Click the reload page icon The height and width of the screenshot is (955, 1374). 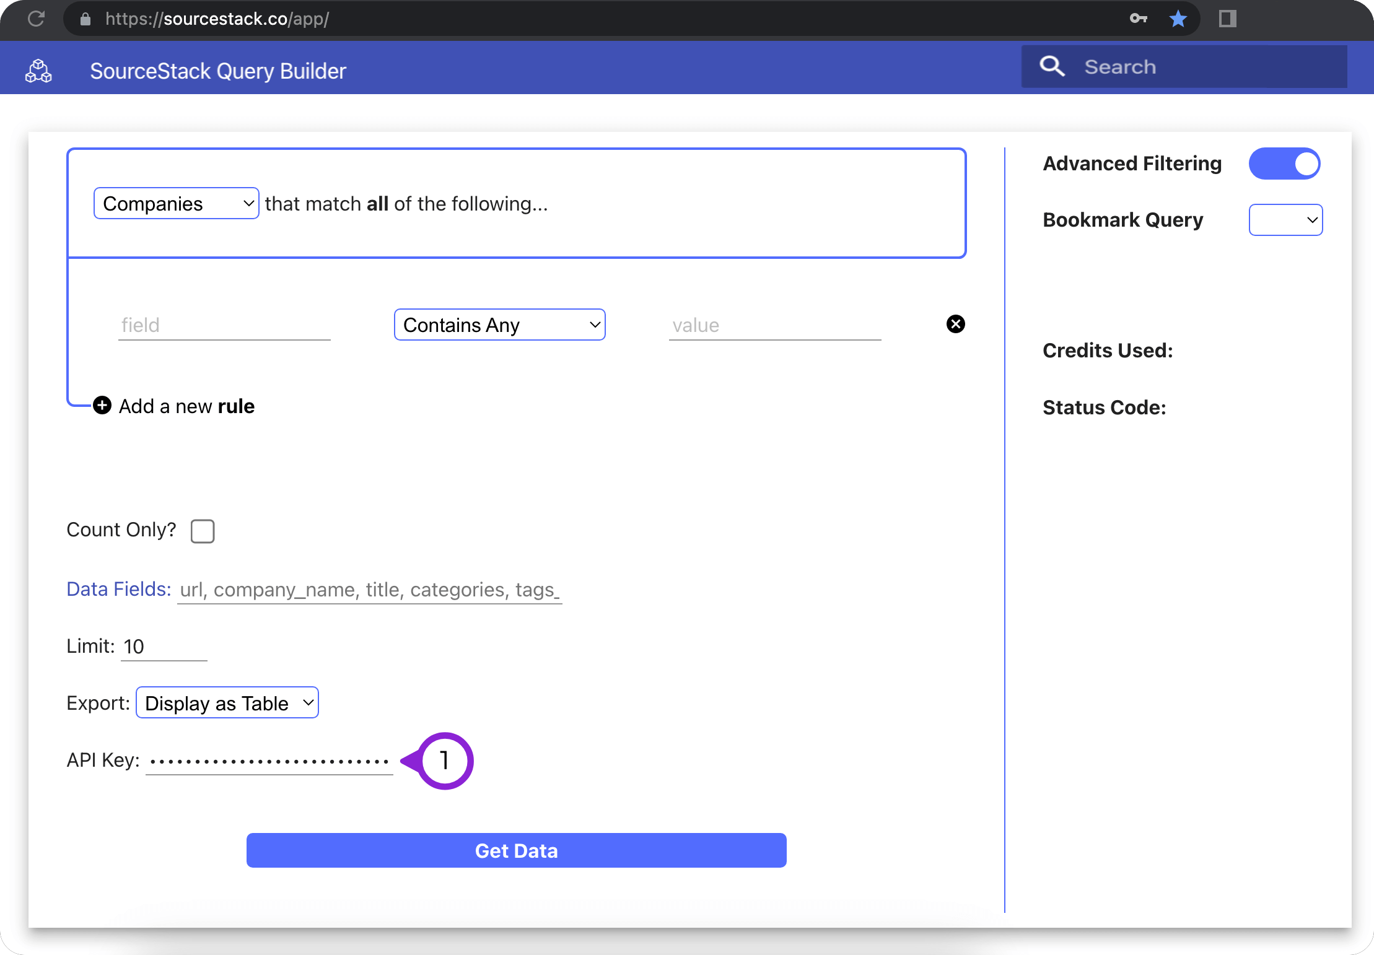pyautogui.click(x=36, y=19)
